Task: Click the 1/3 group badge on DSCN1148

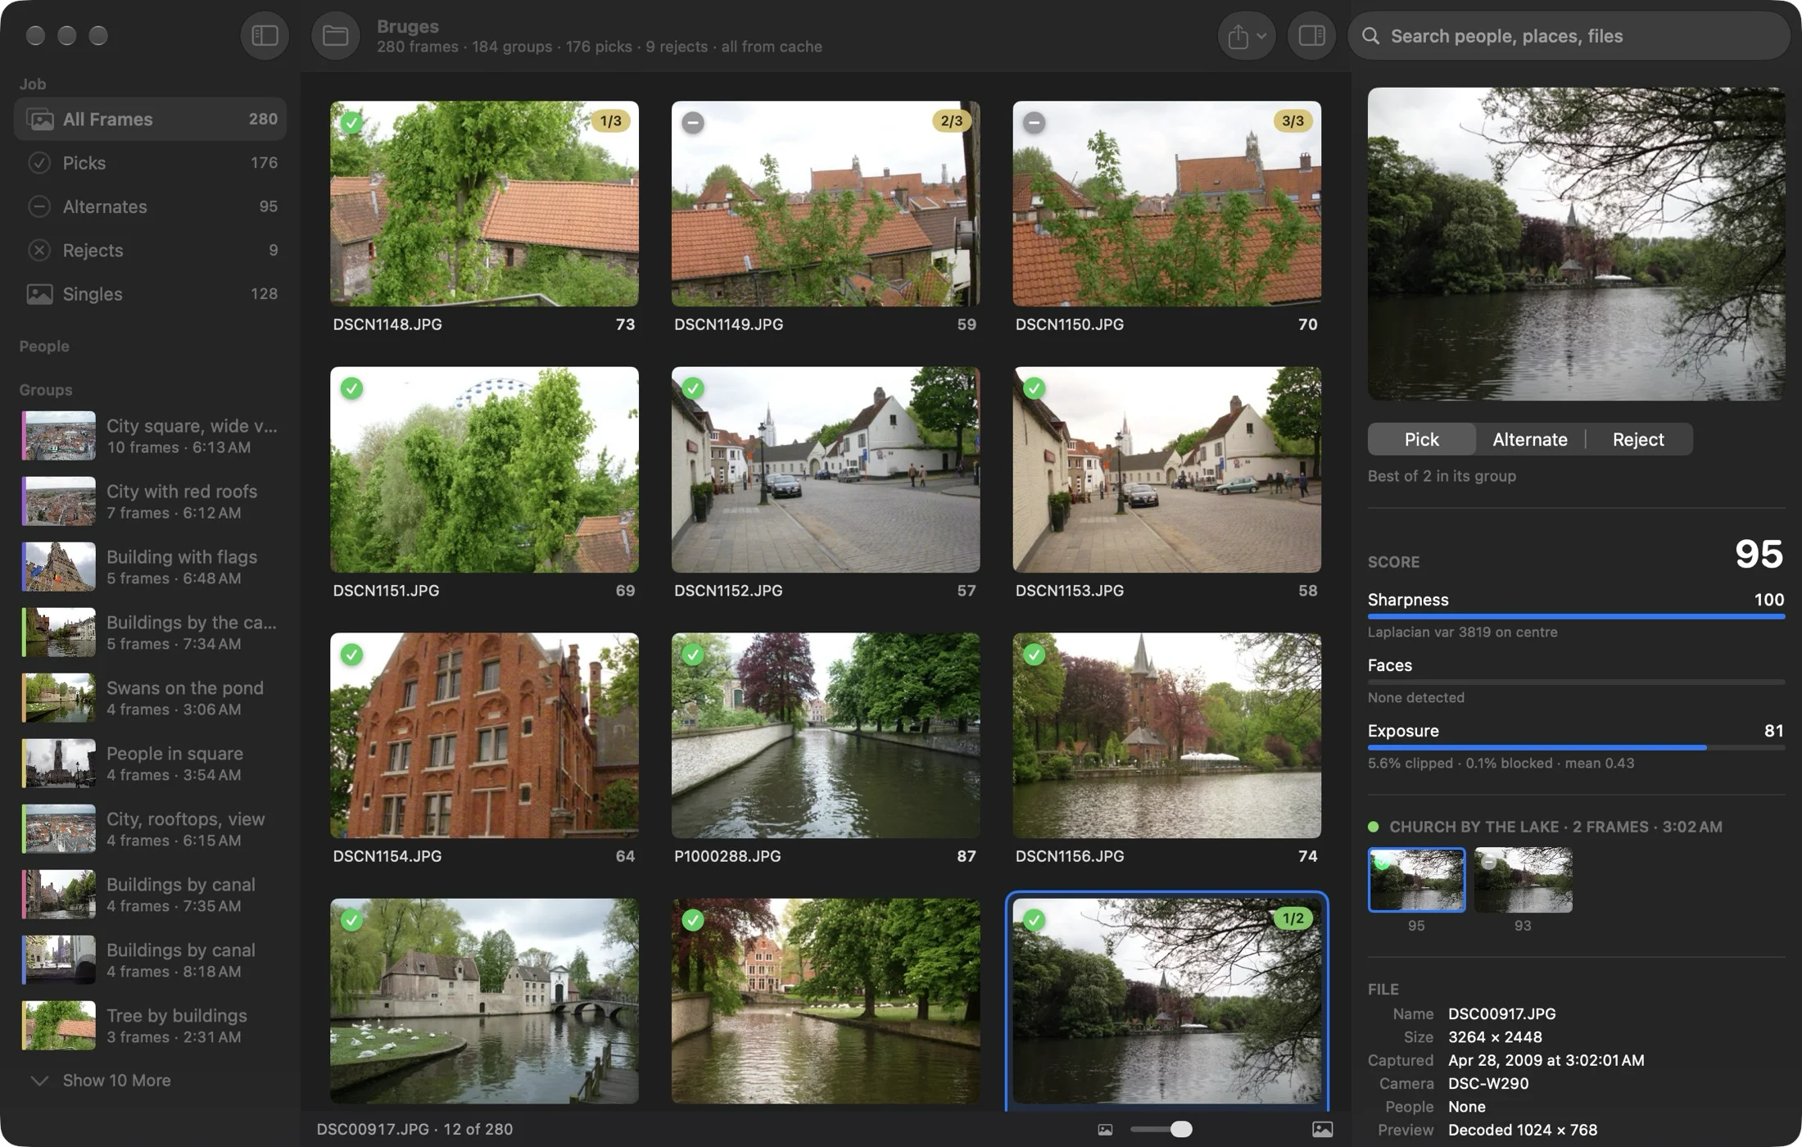Action: tap(610, 121)
